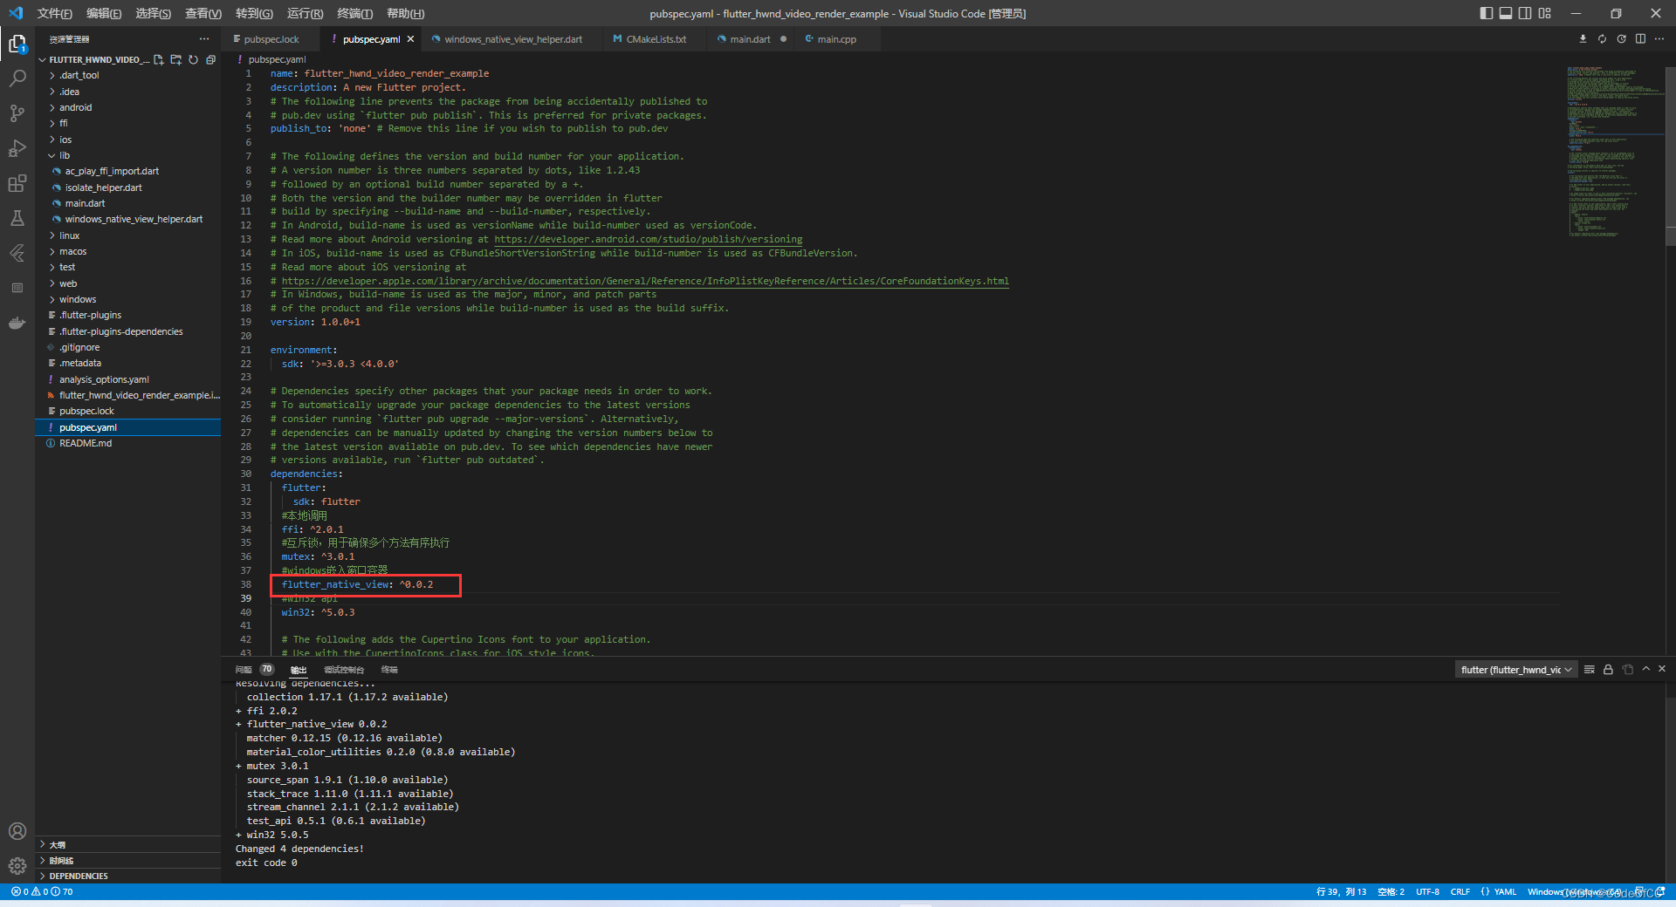This screenshot has height=907, width=1676.
Task: Open the Customize Layout button
Action: click(1545, 13)
